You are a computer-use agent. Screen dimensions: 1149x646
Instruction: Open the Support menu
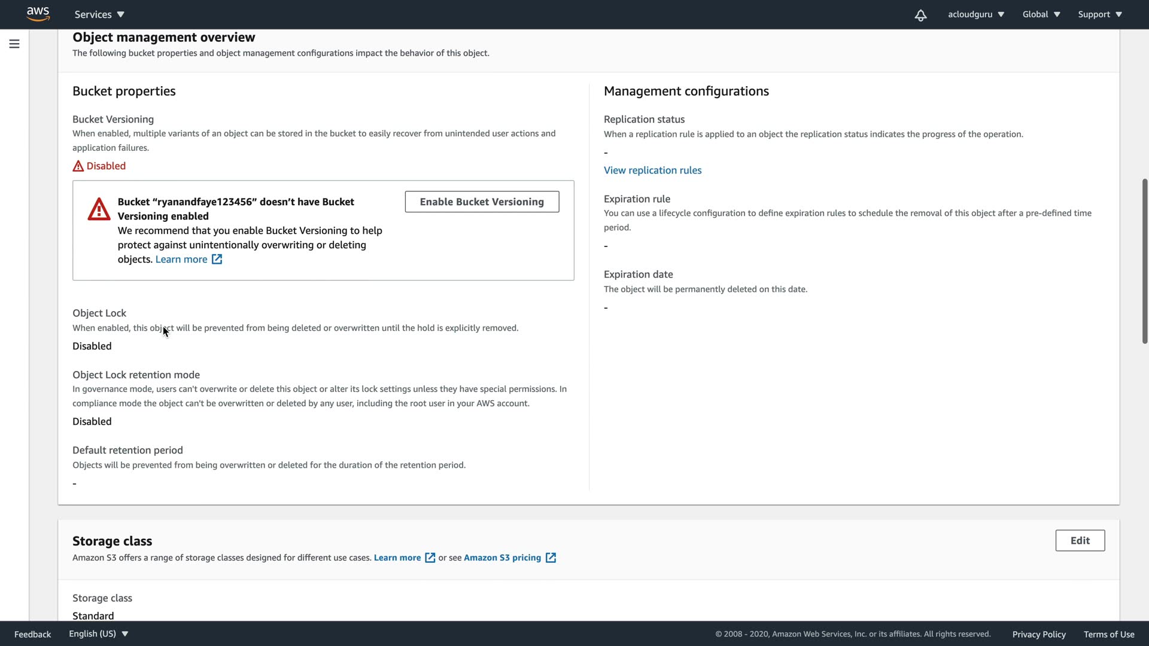(x=1100, y=14)
